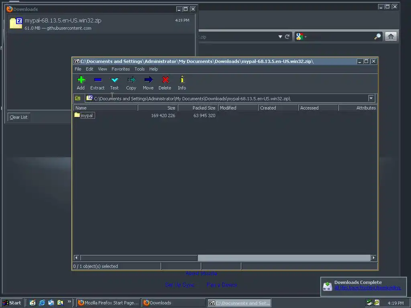Sort by the Size column header
Image resolution: width=411 pixels, height=308 pixels.
tap(158, 108)
